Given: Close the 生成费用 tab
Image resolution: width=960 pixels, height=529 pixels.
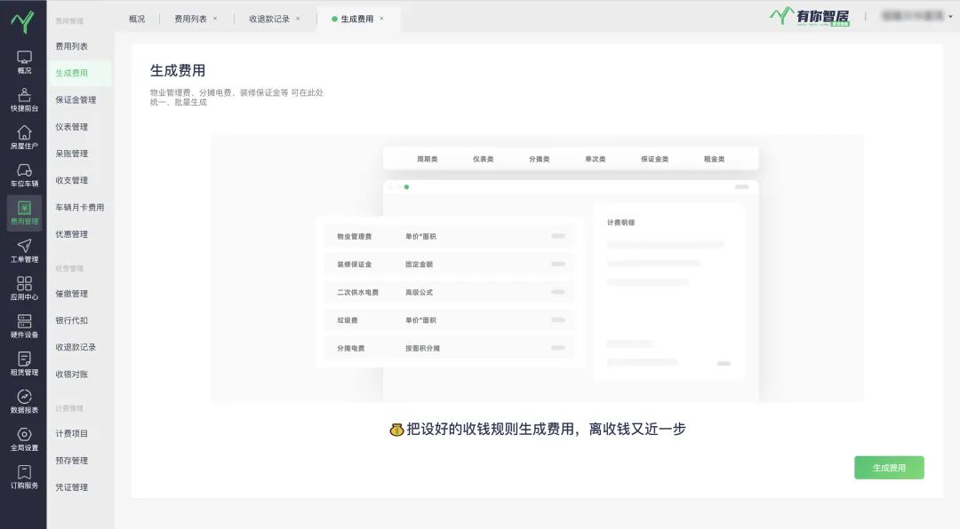Looking at the screenshot, I should click(x=381, y=19).
